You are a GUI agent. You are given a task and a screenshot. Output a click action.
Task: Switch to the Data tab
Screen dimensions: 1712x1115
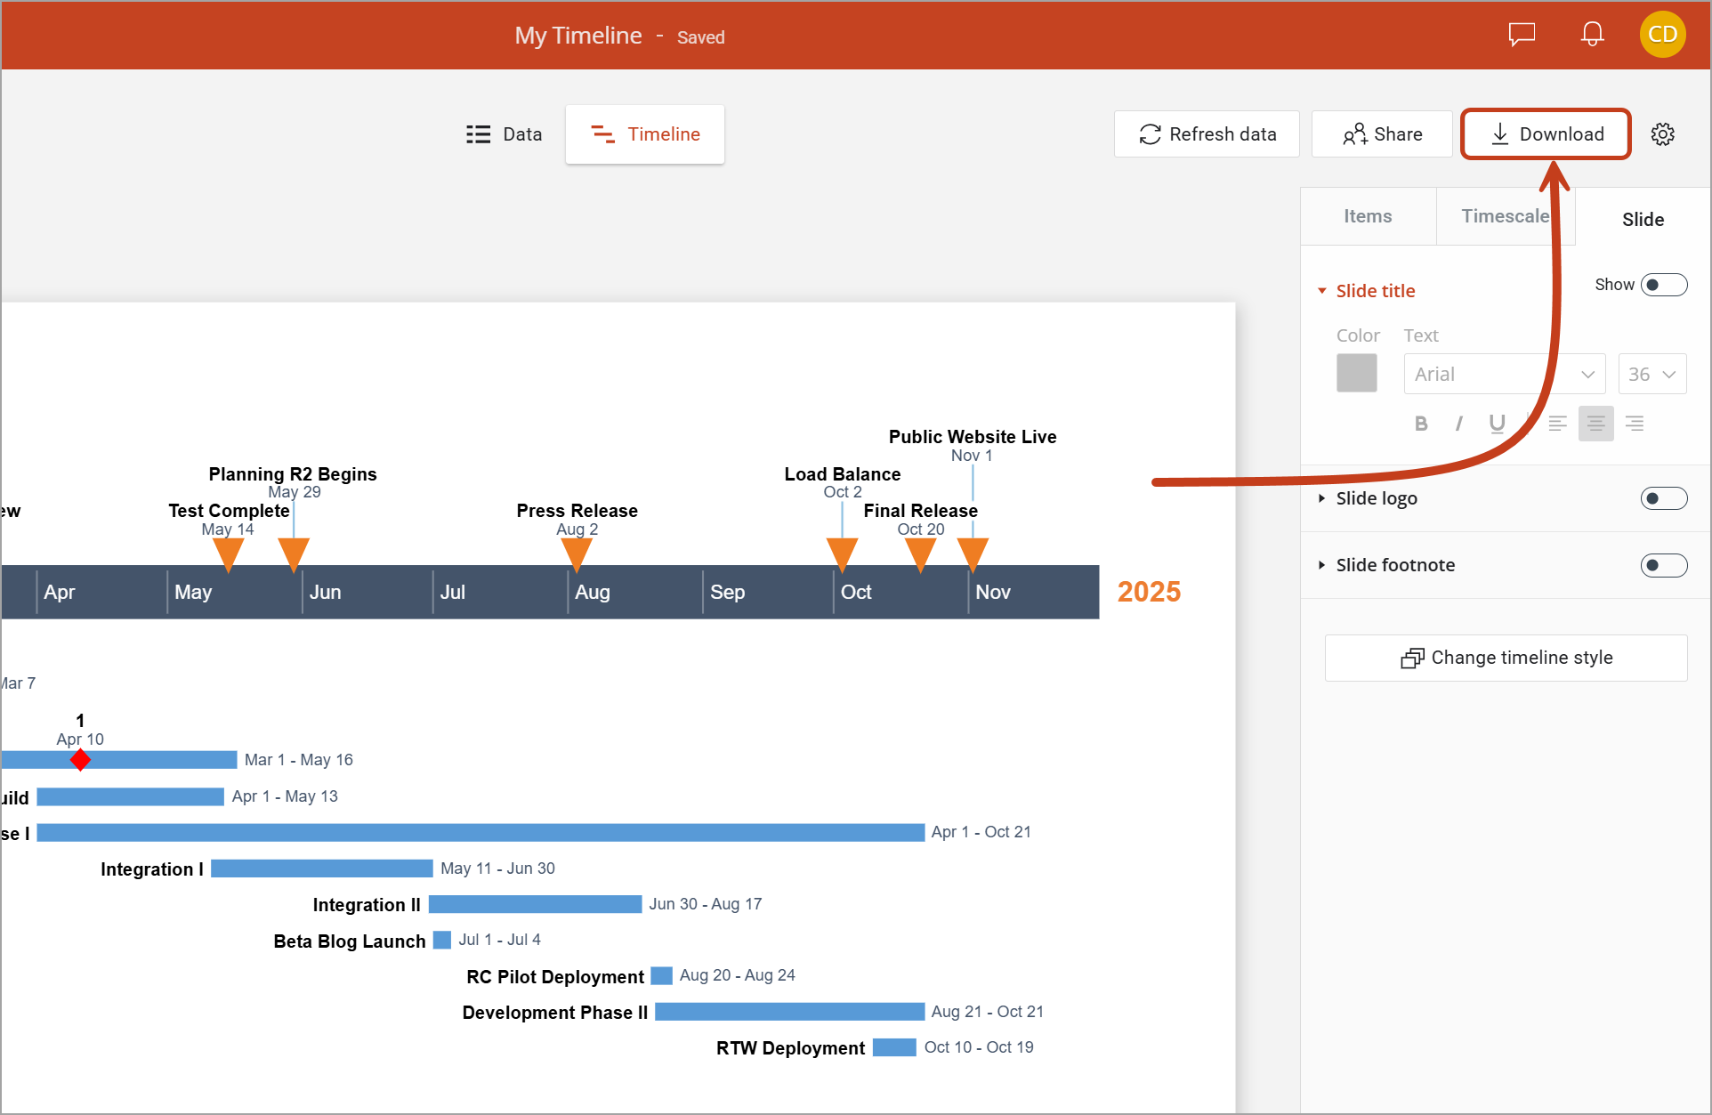(505, 133)
